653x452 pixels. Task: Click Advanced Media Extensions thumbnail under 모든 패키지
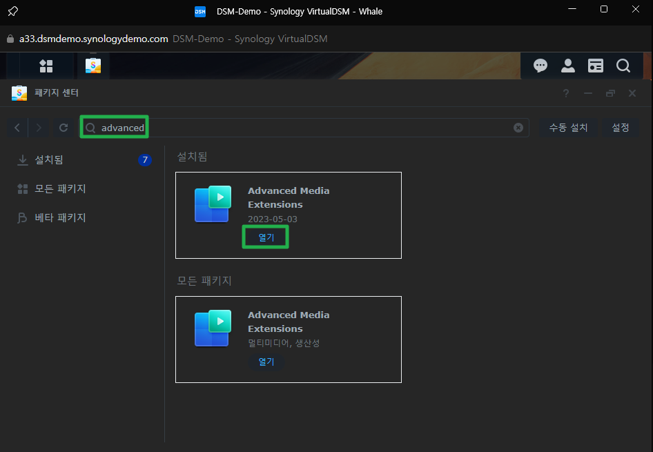[212, 328]
